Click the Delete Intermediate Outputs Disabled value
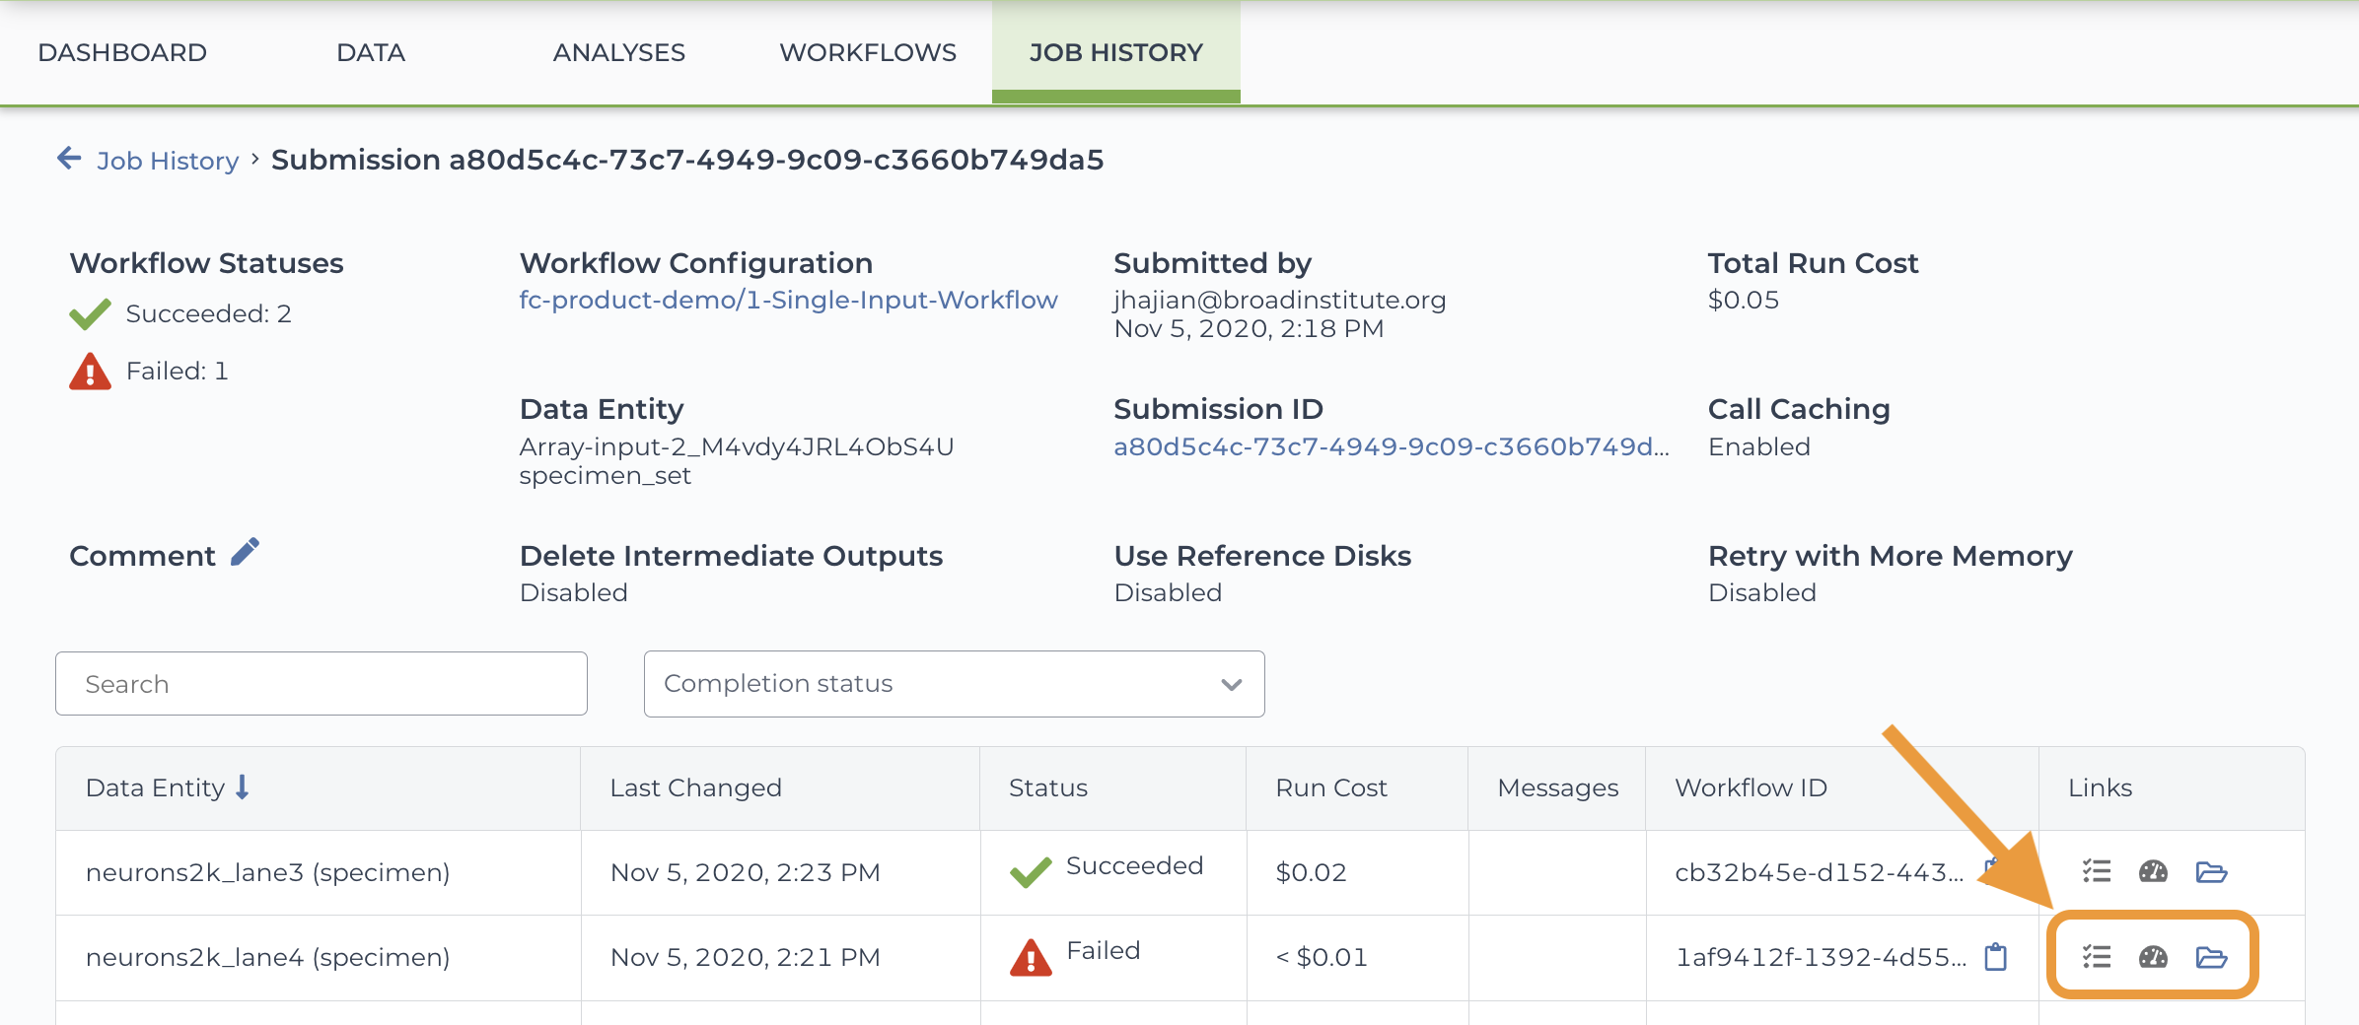This screenshot has height=1025, width=2359. click(573, 592)
